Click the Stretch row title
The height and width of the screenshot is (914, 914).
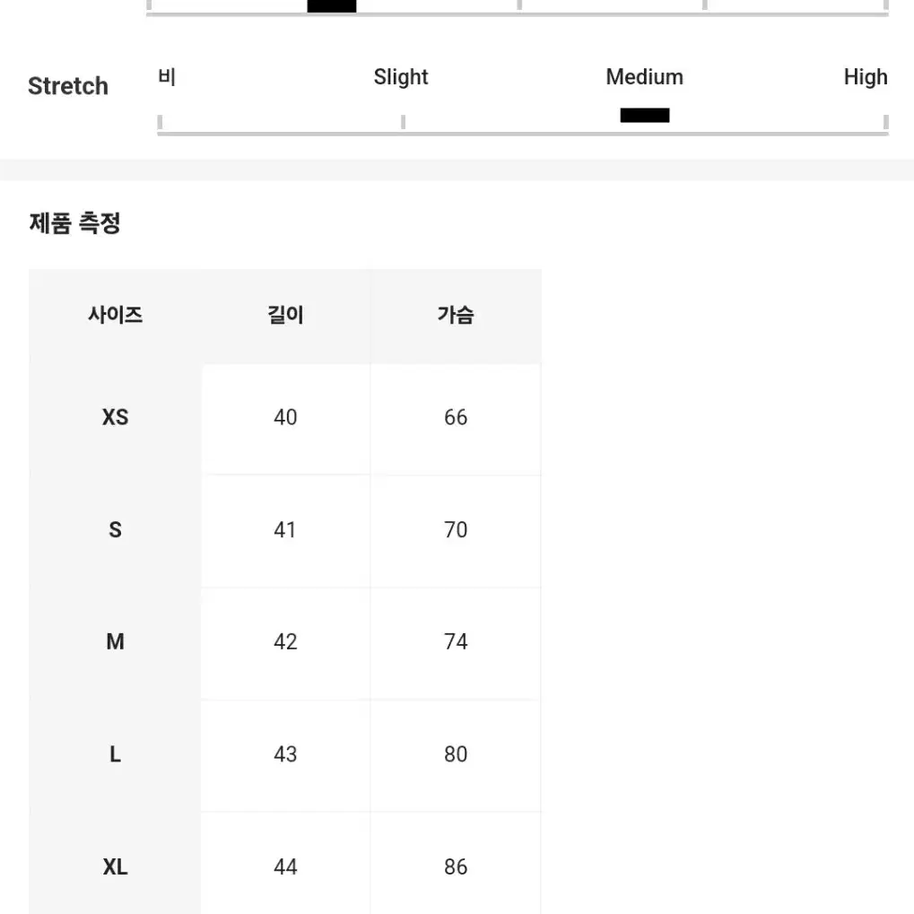(x=68, y=86)
